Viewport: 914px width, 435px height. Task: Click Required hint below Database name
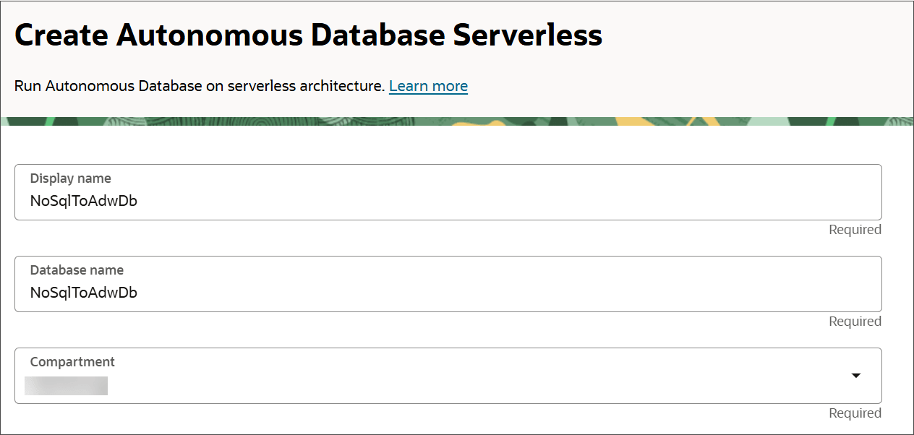(x=855, y=322)
